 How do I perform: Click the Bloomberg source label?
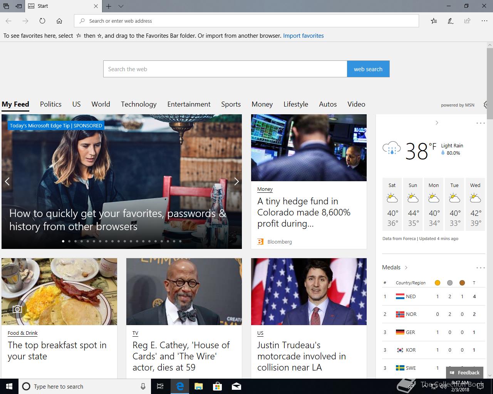click(x=280, y=242)
